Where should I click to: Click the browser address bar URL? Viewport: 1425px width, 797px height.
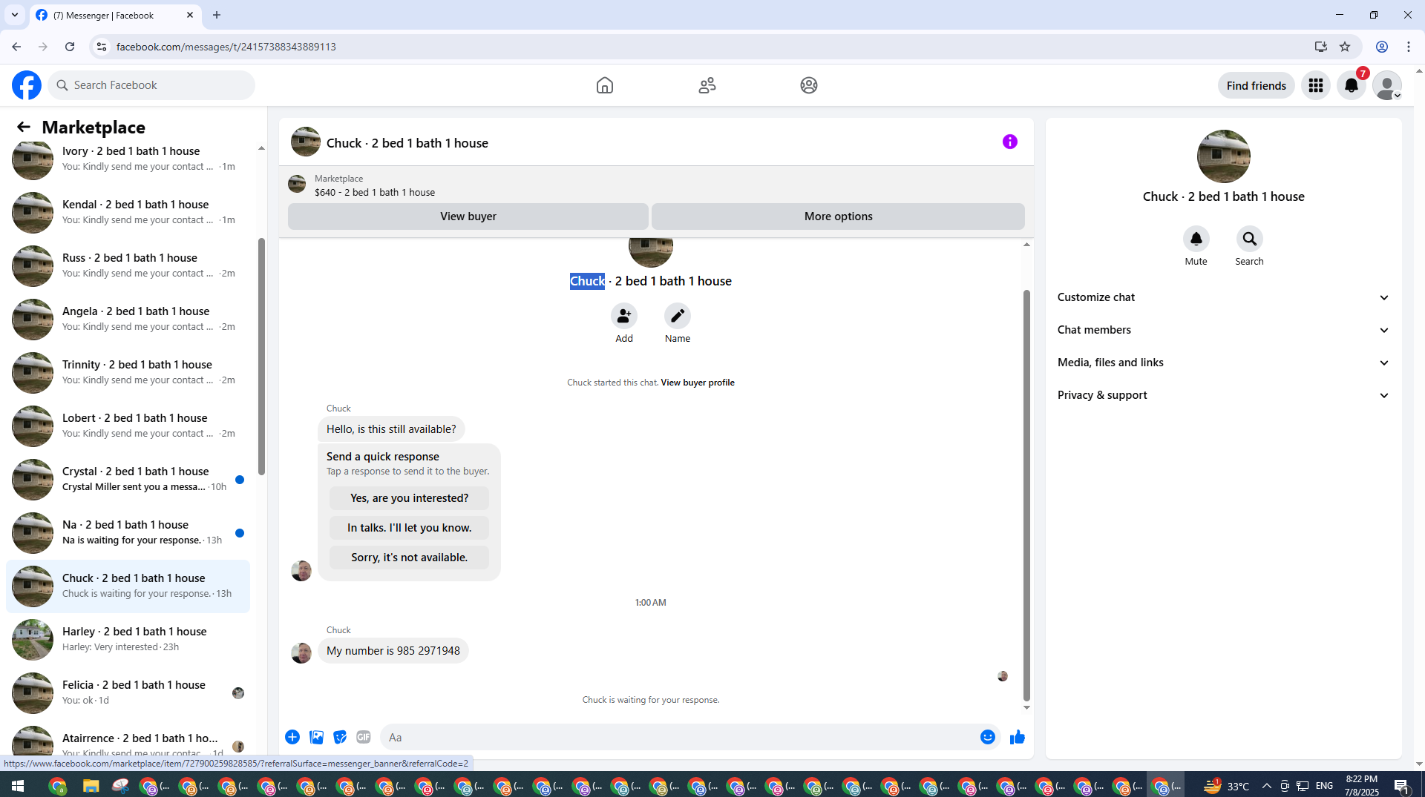click(226, 47)
